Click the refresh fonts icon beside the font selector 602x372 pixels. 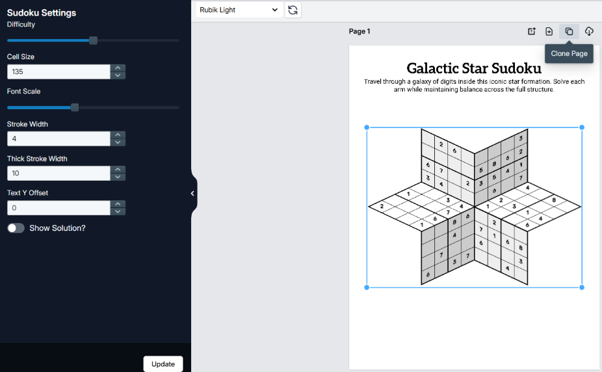(293, 10)
